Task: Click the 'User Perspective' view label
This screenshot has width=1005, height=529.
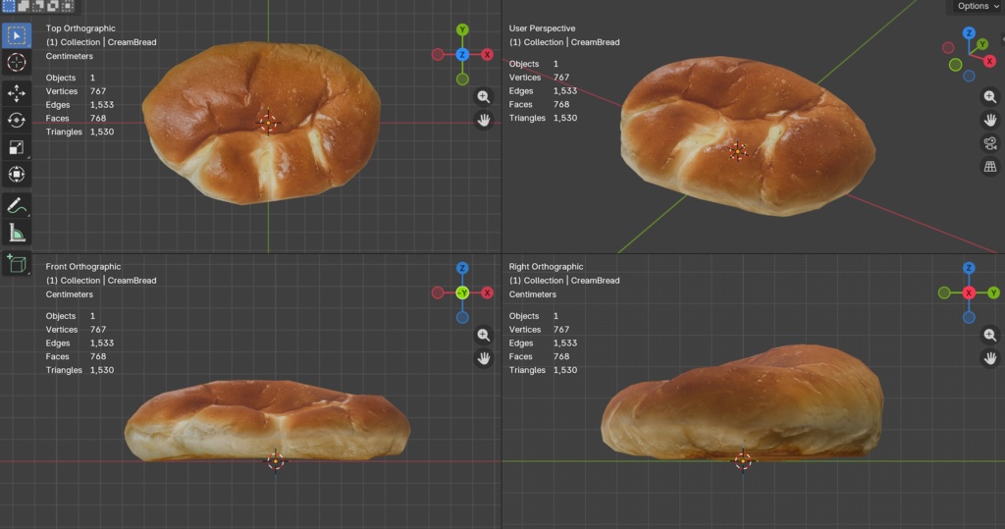Action: pos(542,28)
